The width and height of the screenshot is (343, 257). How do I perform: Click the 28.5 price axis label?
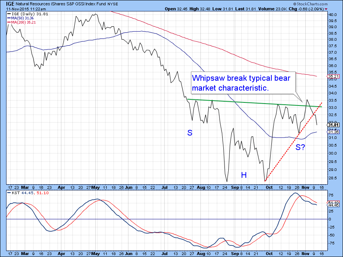[x=333, y=178]
